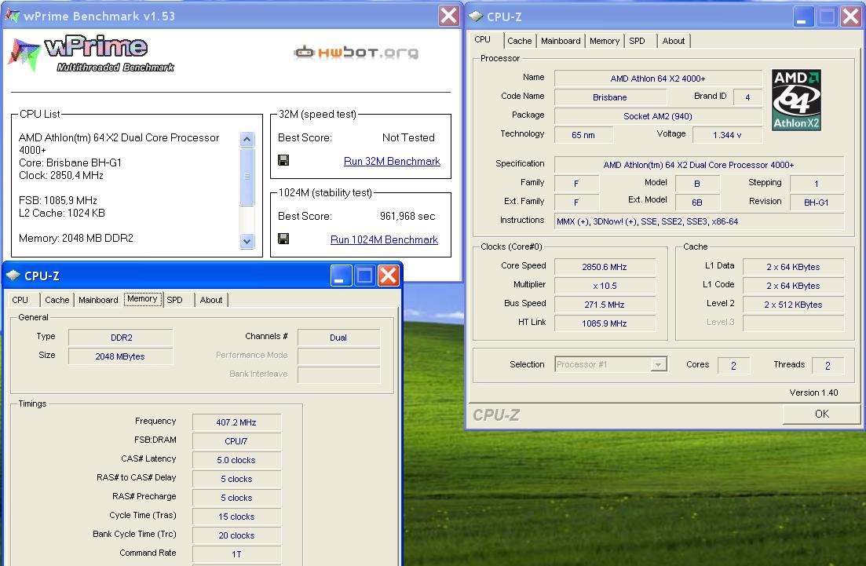Click the L1 Data value 2 x 64 KBytes

point(793,267)
